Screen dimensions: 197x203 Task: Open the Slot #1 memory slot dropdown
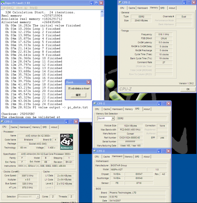(113, 118)
